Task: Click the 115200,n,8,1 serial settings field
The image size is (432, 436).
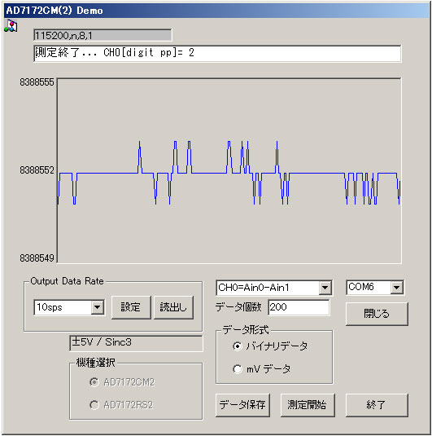Action: [x=103, y=35]
